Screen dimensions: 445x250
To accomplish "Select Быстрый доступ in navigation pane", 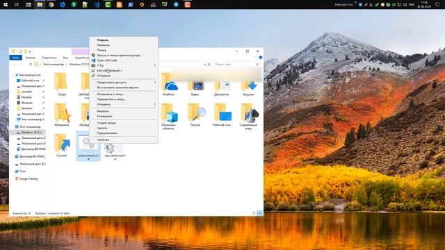I will (x=30, y=75).
